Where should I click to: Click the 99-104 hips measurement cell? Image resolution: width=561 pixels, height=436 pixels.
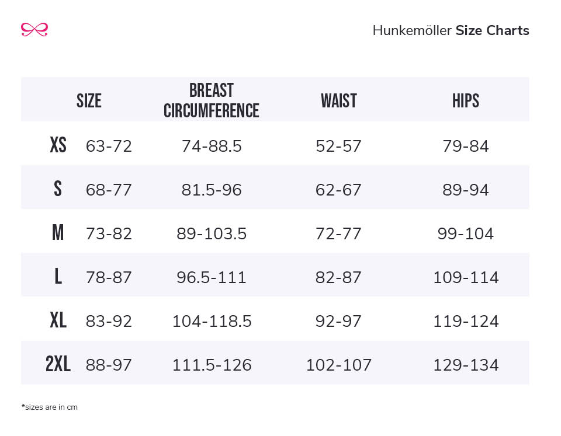(465, 233)
